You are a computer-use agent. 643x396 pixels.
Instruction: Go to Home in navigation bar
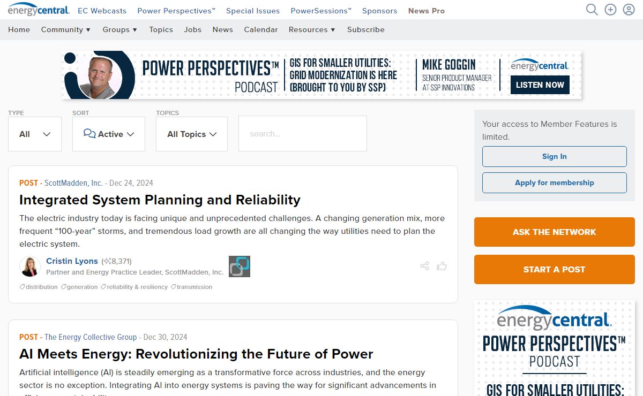click(x=19, y=29)
